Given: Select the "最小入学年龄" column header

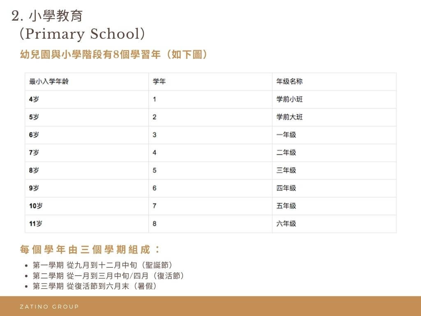Looking at the screenshot, I should click(x=49, y=81).
